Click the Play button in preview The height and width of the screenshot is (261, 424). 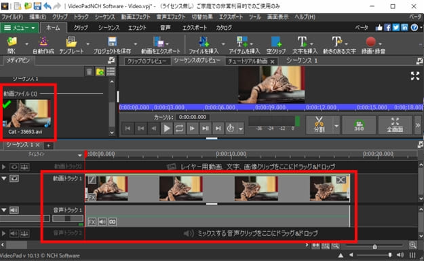click(167, 128)
